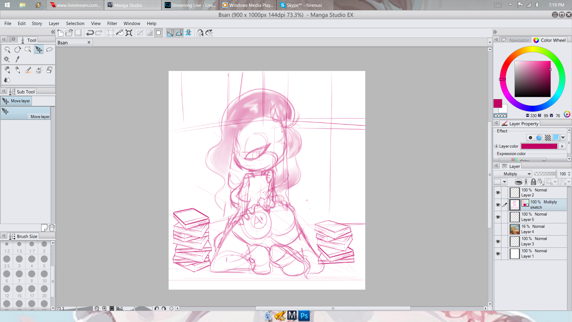Select the Lasso selection tool
Image resolution: width=572 pixels, height=322 pixels.
[49, 49]
